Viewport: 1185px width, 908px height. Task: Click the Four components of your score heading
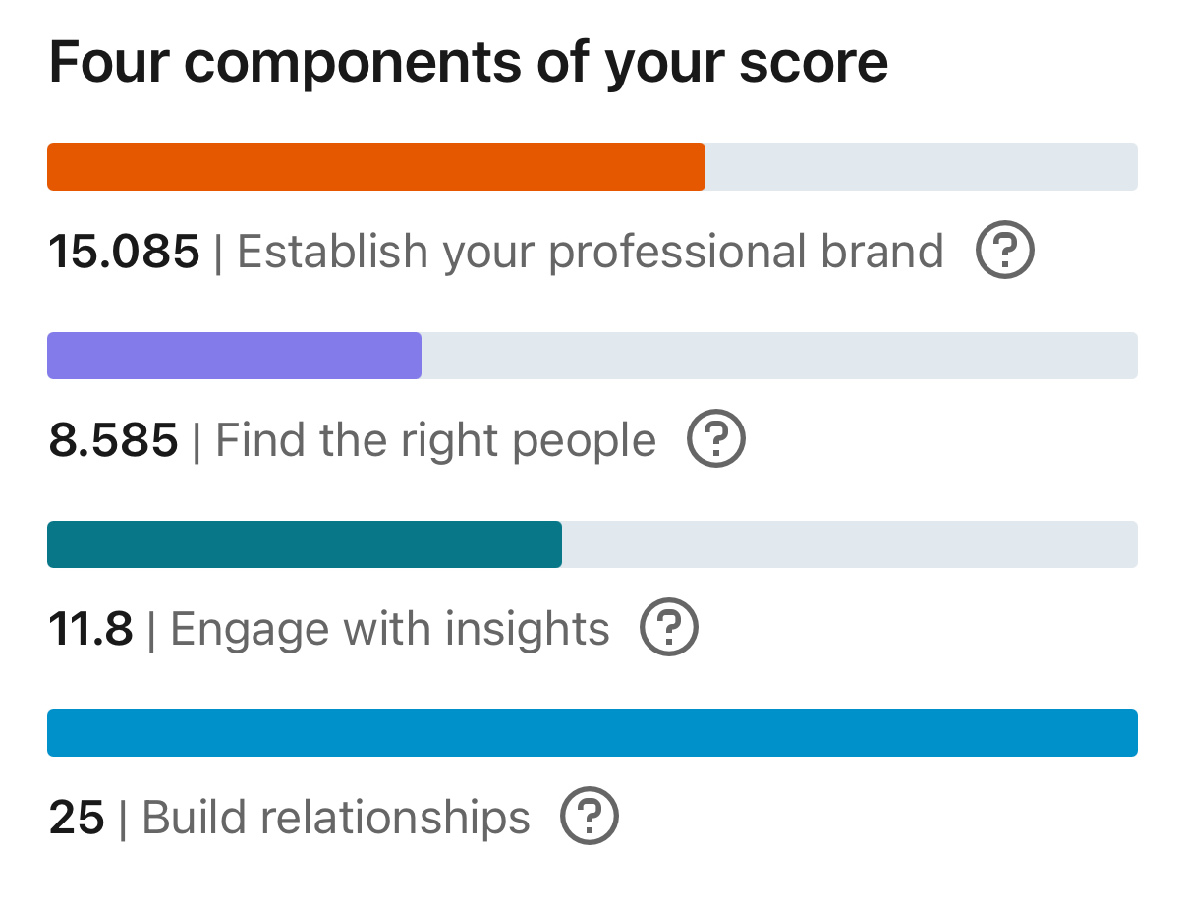tap(468, 63)
